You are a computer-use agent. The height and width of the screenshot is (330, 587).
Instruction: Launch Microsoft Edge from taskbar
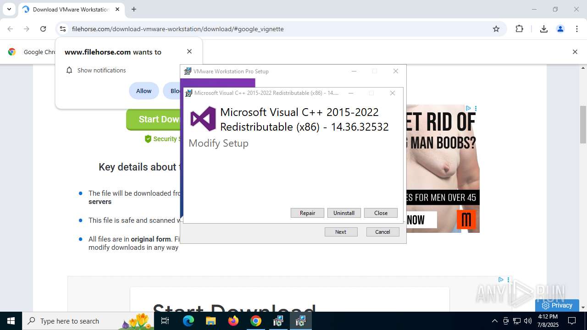pos(188,321)
